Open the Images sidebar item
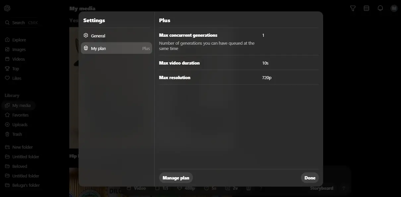Viewport: 401px width, 197px height. pos(16,49)
